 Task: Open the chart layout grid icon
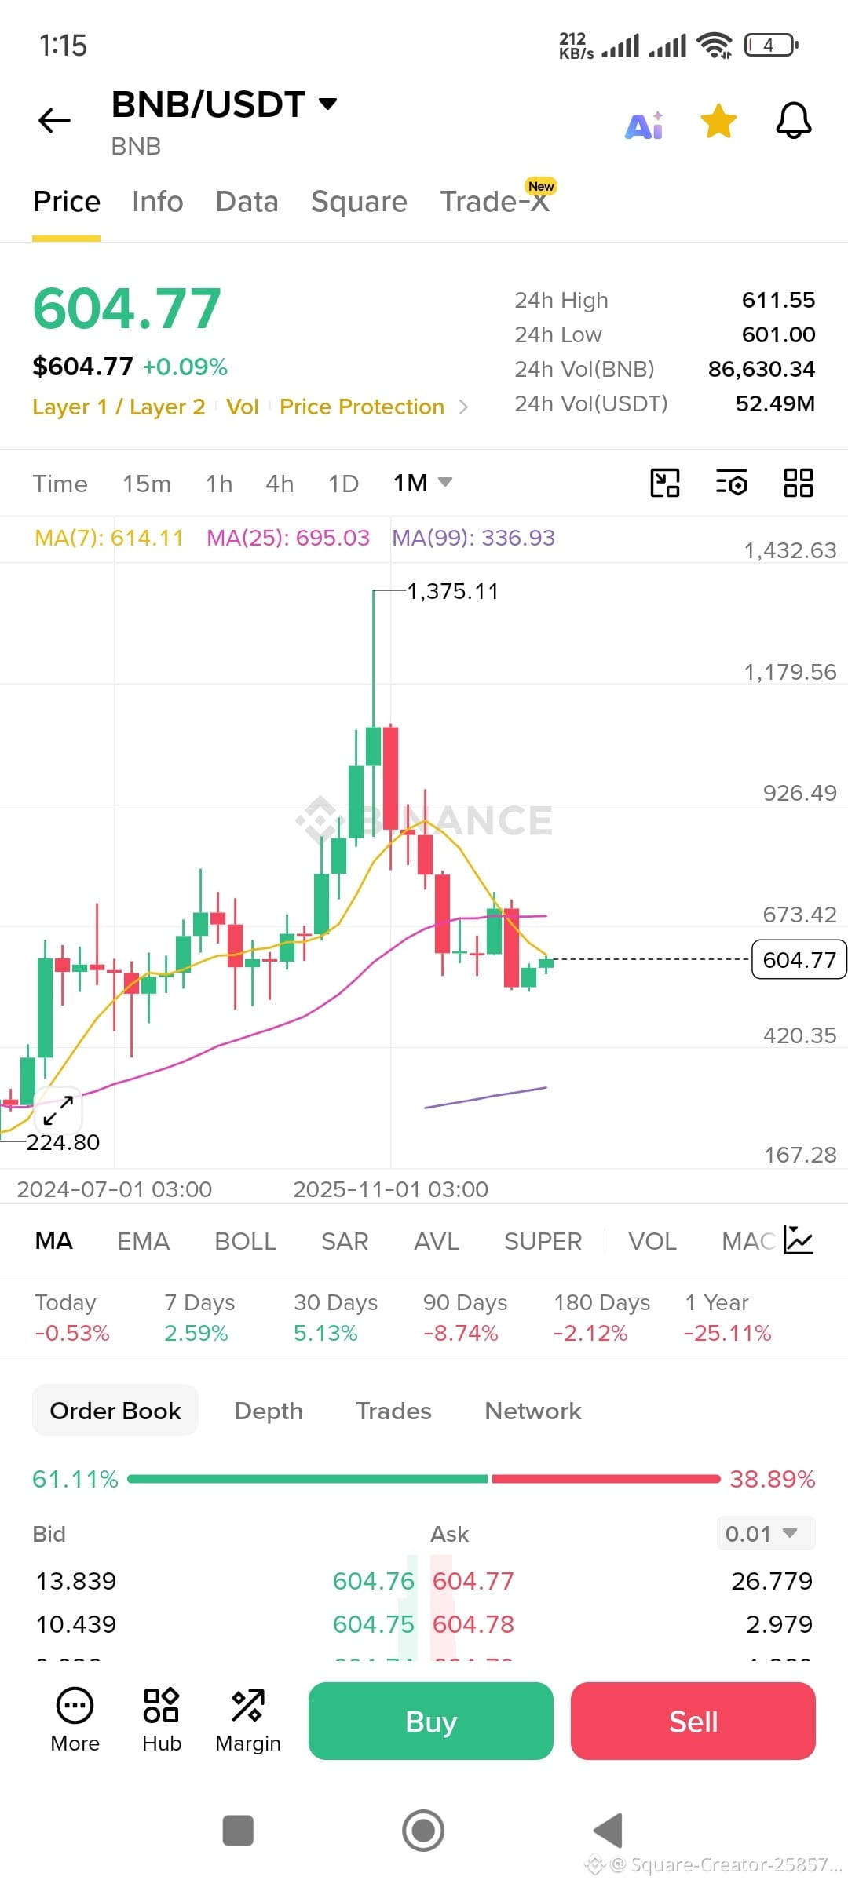click(x=798, y=483)
